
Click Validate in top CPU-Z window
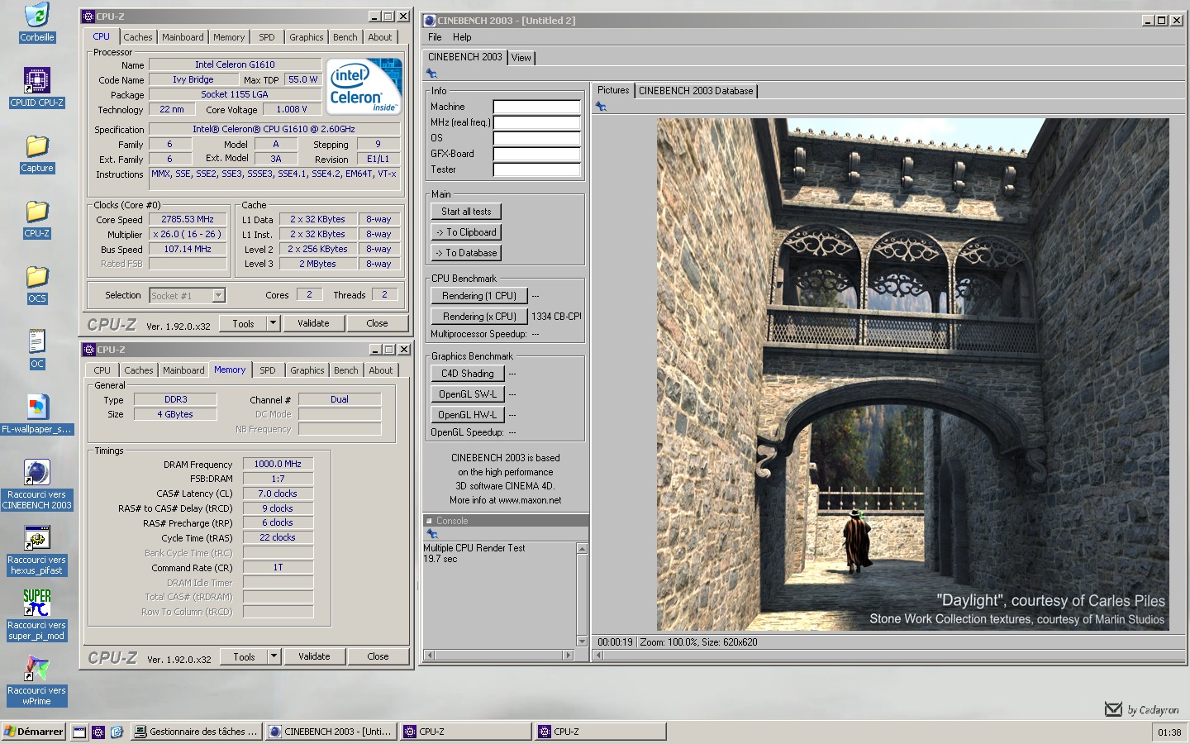point(313,323)
